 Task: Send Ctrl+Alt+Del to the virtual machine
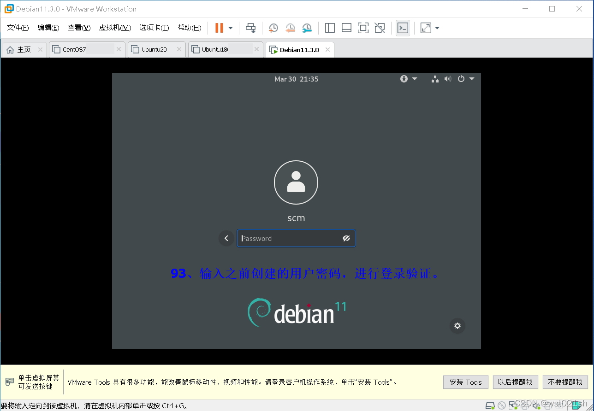pyautogui.click(x=250, y=28)
